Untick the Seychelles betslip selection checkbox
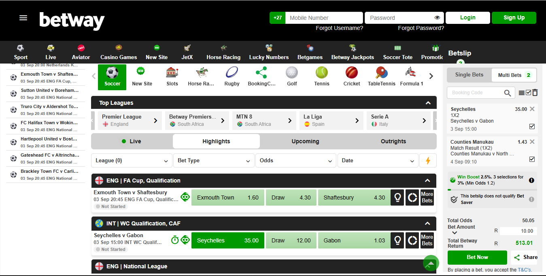546x276 pixels. [x=532, y=126]
